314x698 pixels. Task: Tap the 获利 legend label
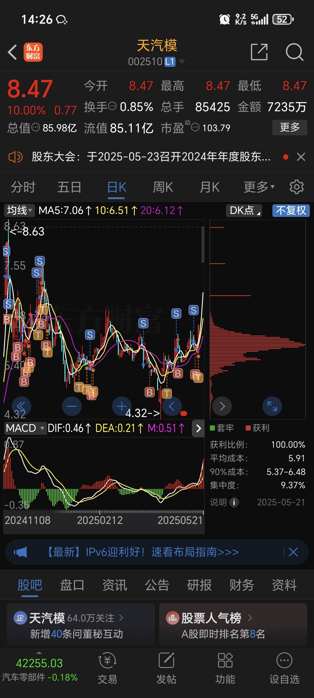(257, 428)
